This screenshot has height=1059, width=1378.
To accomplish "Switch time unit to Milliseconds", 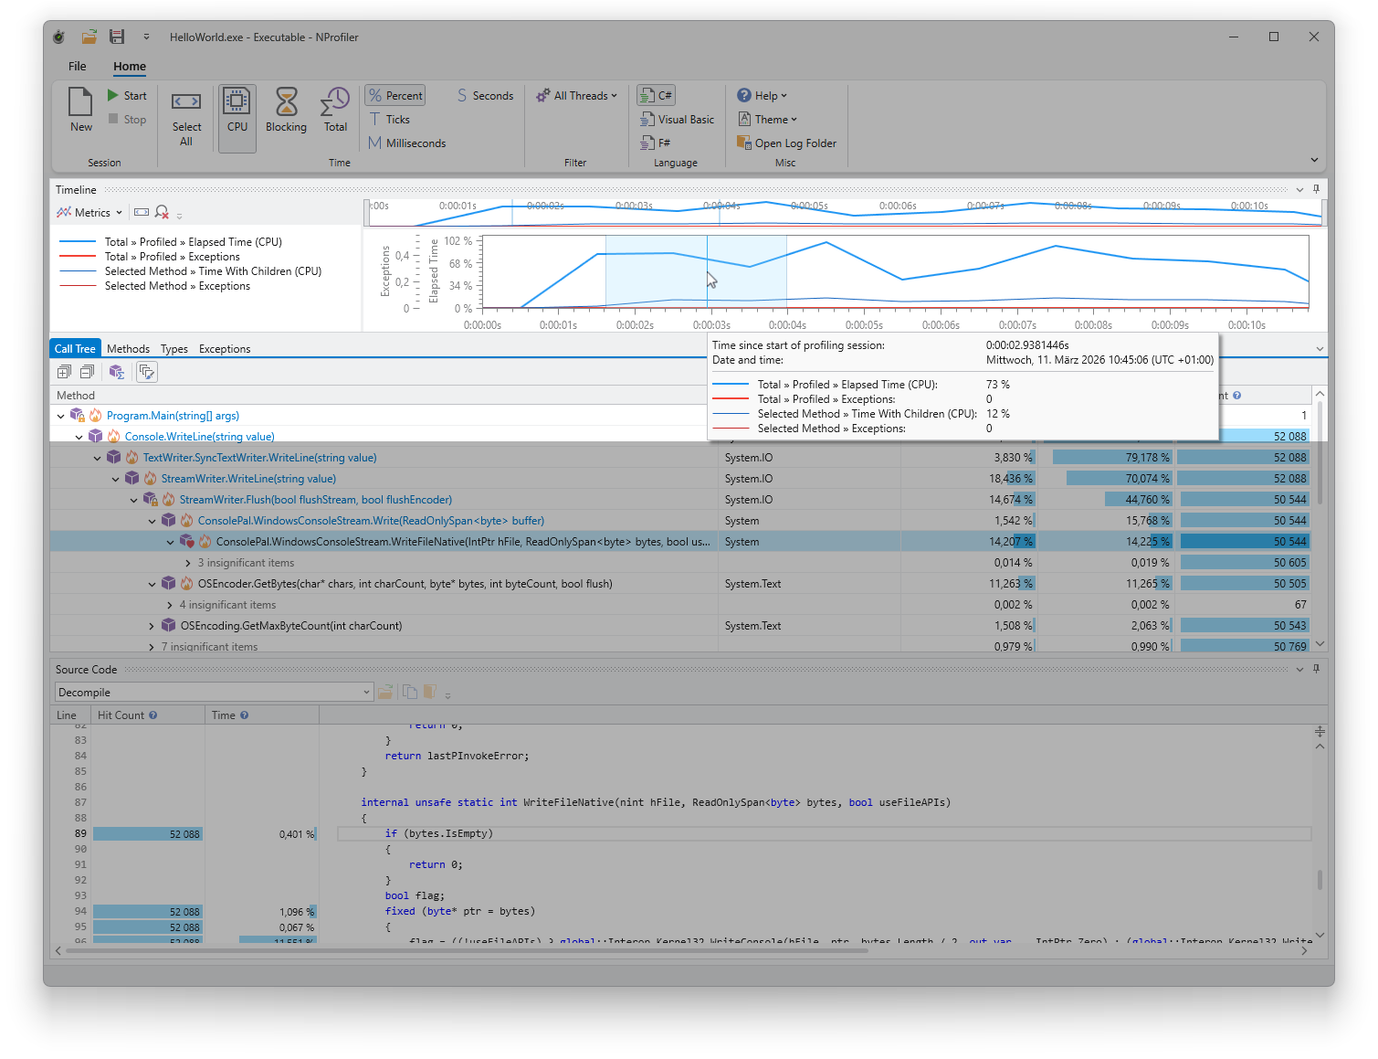I will click(407, 143).
